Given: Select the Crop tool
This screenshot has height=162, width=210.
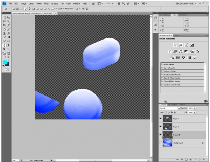Looking at the screenshot, I should (x=5, y=25).
